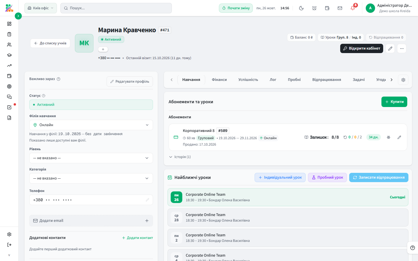The image size is (418, 261).
Task: Click the green Купити button
Action: click(x=394, y=102)
